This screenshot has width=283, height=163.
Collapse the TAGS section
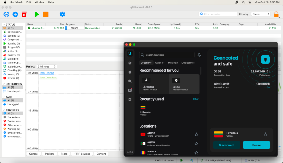pos(4,97)
